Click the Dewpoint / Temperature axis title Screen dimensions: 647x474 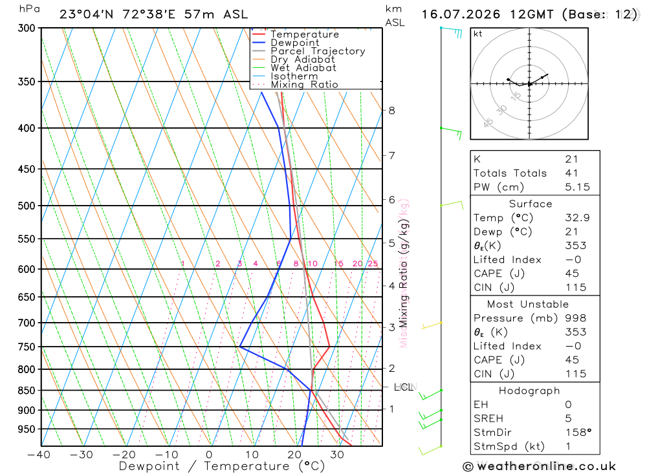pos(222,466)
